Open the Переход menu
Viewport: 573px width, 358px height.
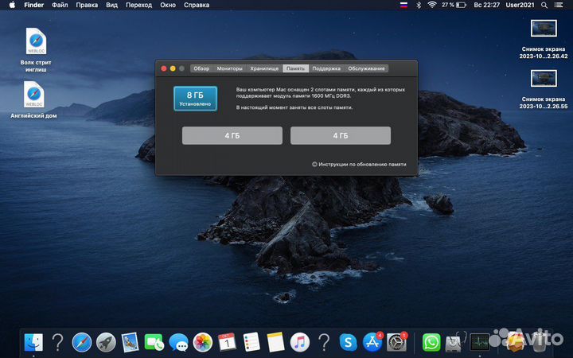138,5
